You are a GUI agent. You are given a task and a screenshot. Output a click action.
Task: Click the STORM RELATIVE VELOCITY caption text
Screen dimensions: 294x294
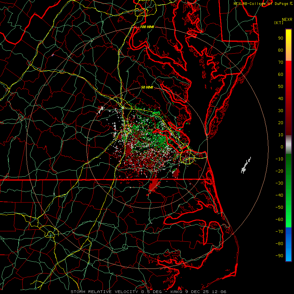pyautogui.click(x=104, y=292)
